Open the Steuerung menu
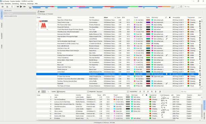This screenshot has height=124, width=206. pos(23,4)
